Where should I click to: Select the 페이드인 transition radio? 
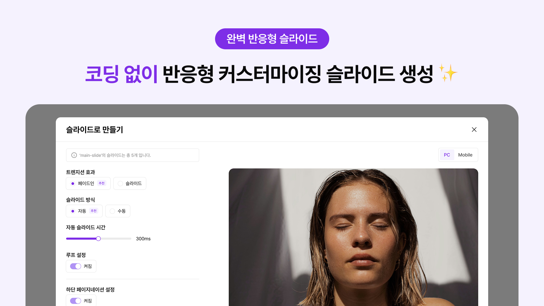73,184
